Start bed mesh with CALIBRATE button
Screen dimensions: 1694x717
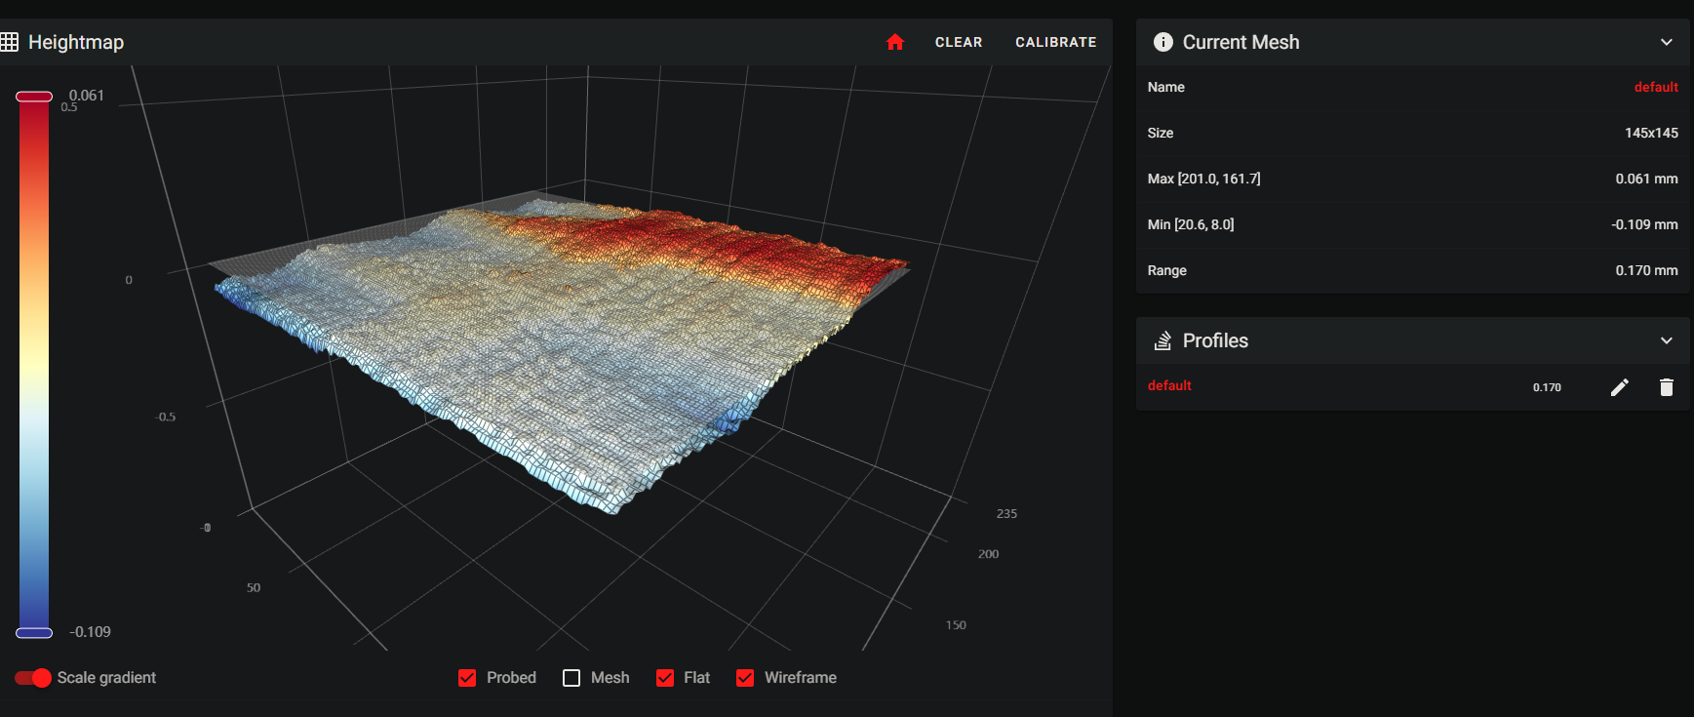[1055, 42]
